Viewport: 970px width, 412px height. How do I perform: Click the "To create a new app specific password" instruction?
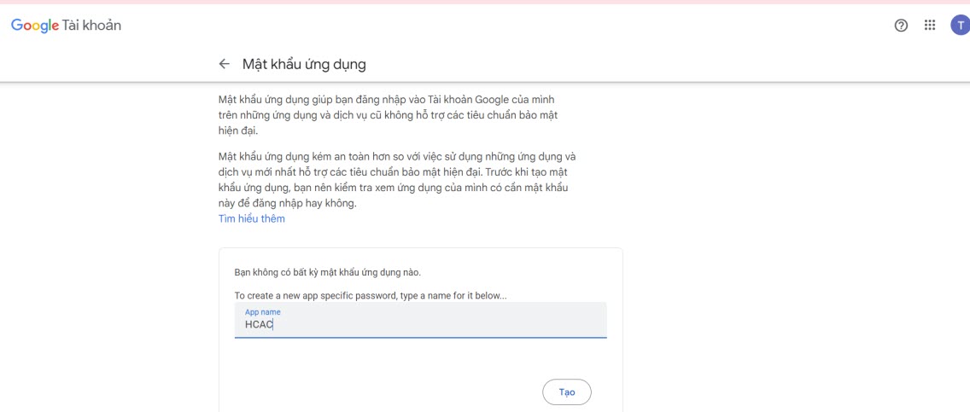coord(371,295)
